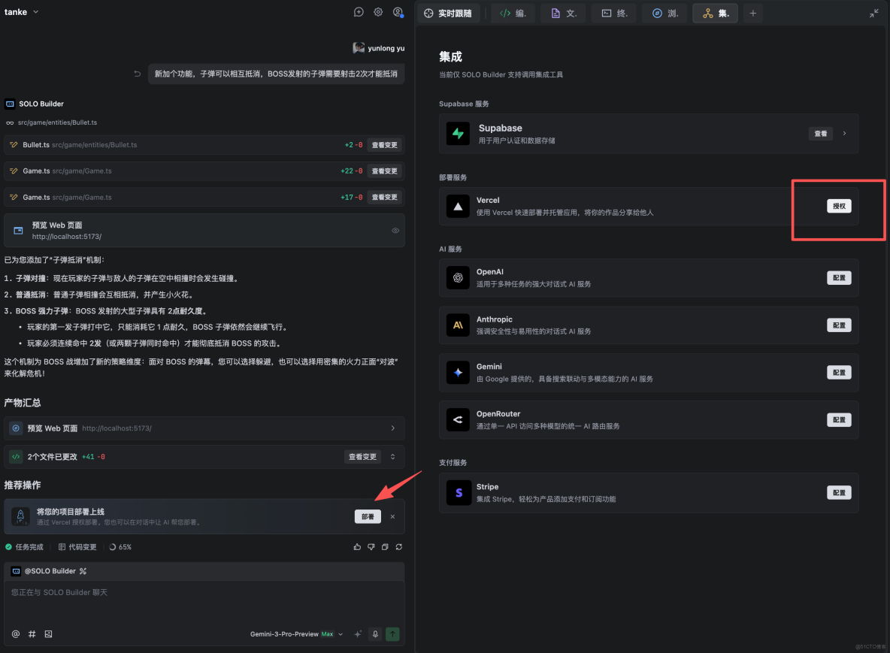Screen dimensions: 890x653
Task: Click the refresh/regenerate response icon
Action: point(399,547)
